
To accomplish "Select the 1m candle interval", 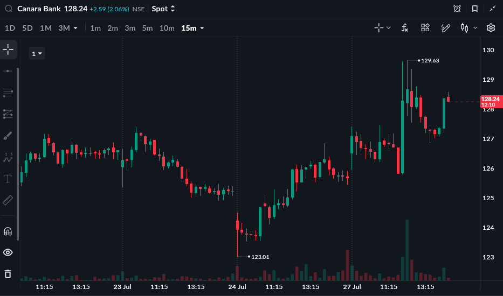I will 95,28.
